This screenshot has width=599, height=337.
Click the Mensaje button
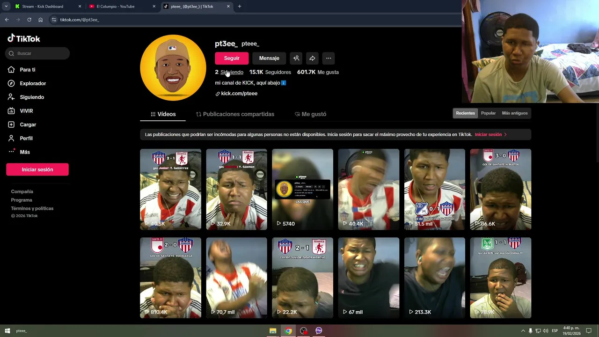click(269, 58)
